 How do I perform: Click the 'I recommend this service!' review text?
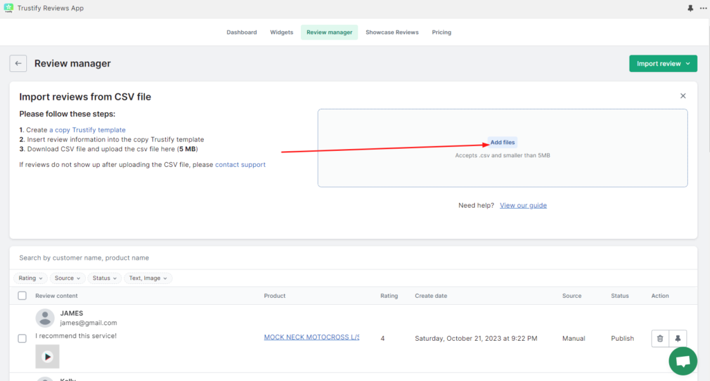point(76,336)
